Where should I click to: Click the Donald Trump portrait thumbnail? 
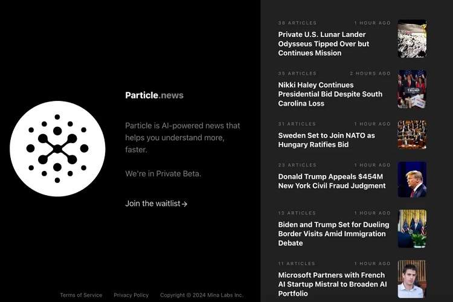tap(412, 179)
